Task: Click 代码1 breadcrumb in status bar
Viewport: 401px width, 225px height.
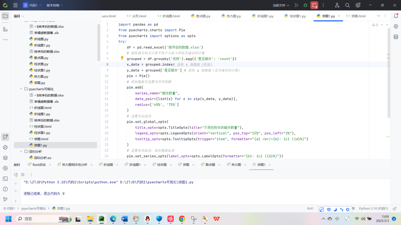Action: [9, 209]
